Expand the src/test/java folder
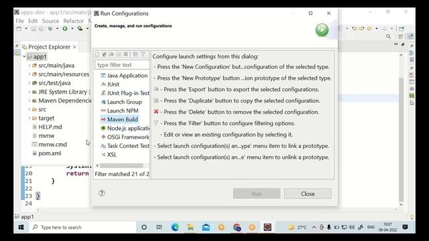 point(29,83)
